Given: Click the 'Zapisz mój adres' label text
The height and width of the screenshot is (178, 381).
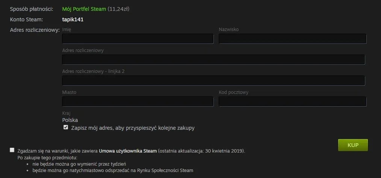Looking at the screenshot, I should [x=133, y=128].
